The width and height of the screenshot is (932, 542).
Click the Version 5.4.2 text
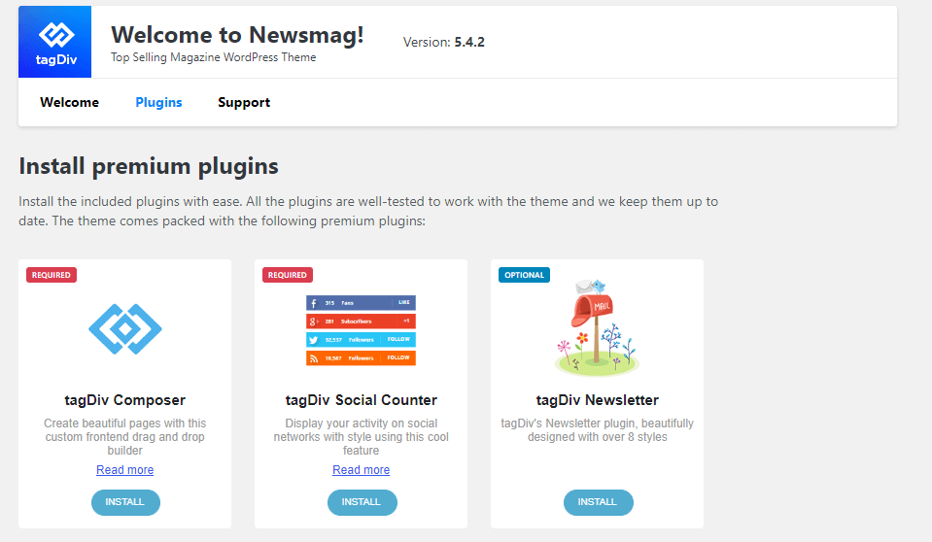point(443,42)
